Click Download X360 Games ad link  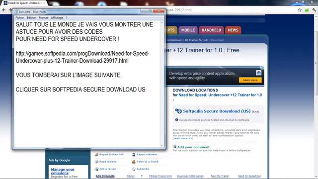(190, 176)
